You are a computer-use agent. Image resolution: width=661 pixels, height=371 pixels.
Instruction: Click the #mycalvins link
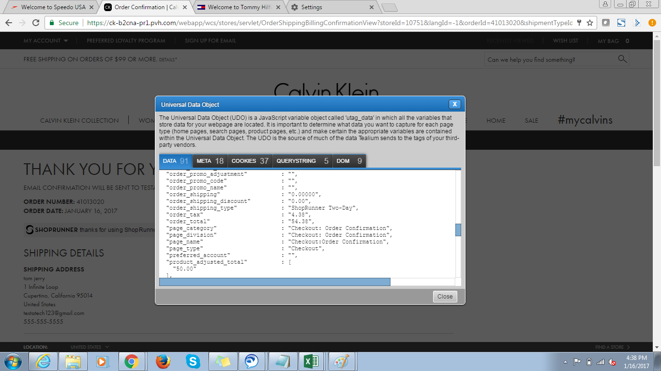[585, 120]
